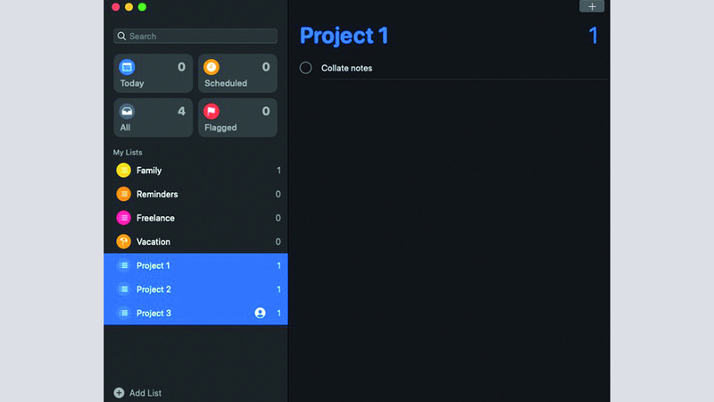Screen dimensions: 714x402
Task: Select the Project 2 list
Action: point(153,289)
